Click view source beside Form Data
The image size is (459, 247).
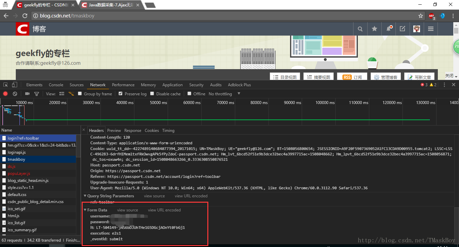click(x=128, y=210)
